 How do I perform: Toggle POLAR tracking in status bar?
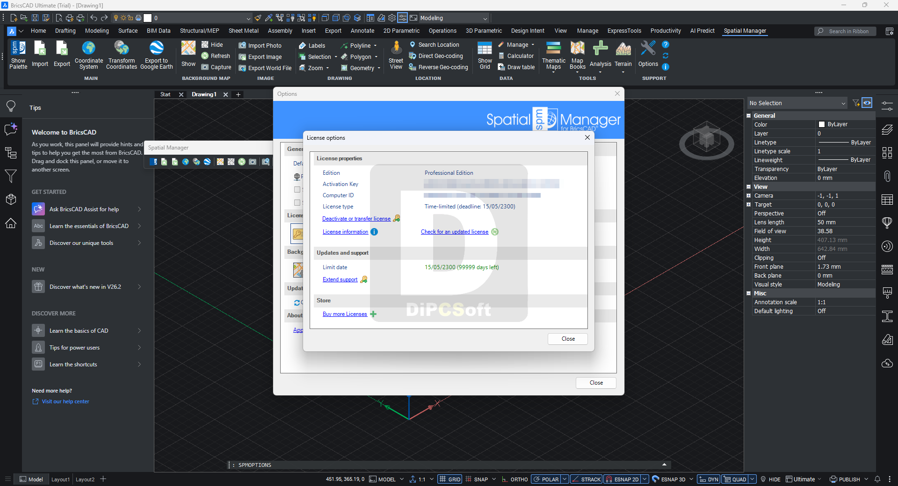tap(546, 479)
